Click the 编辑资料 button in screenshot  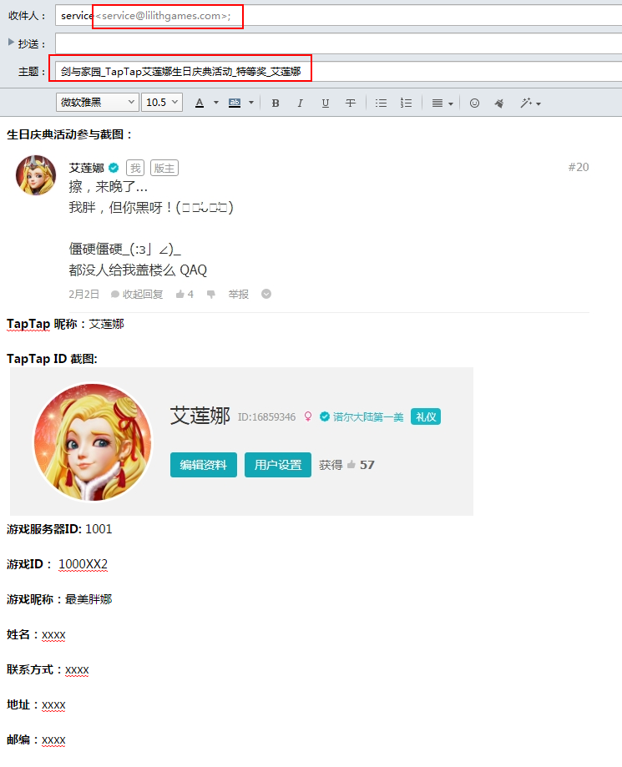pos(204,465)
